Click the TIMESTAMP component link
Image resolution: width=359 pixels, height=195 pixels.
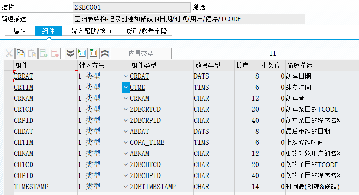[x=31, y=187]
